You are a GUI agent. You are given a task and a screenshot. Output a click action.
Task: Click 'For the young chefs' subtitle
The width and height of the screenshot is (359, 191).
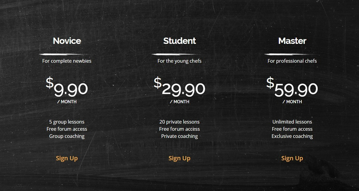pos(179,61)
